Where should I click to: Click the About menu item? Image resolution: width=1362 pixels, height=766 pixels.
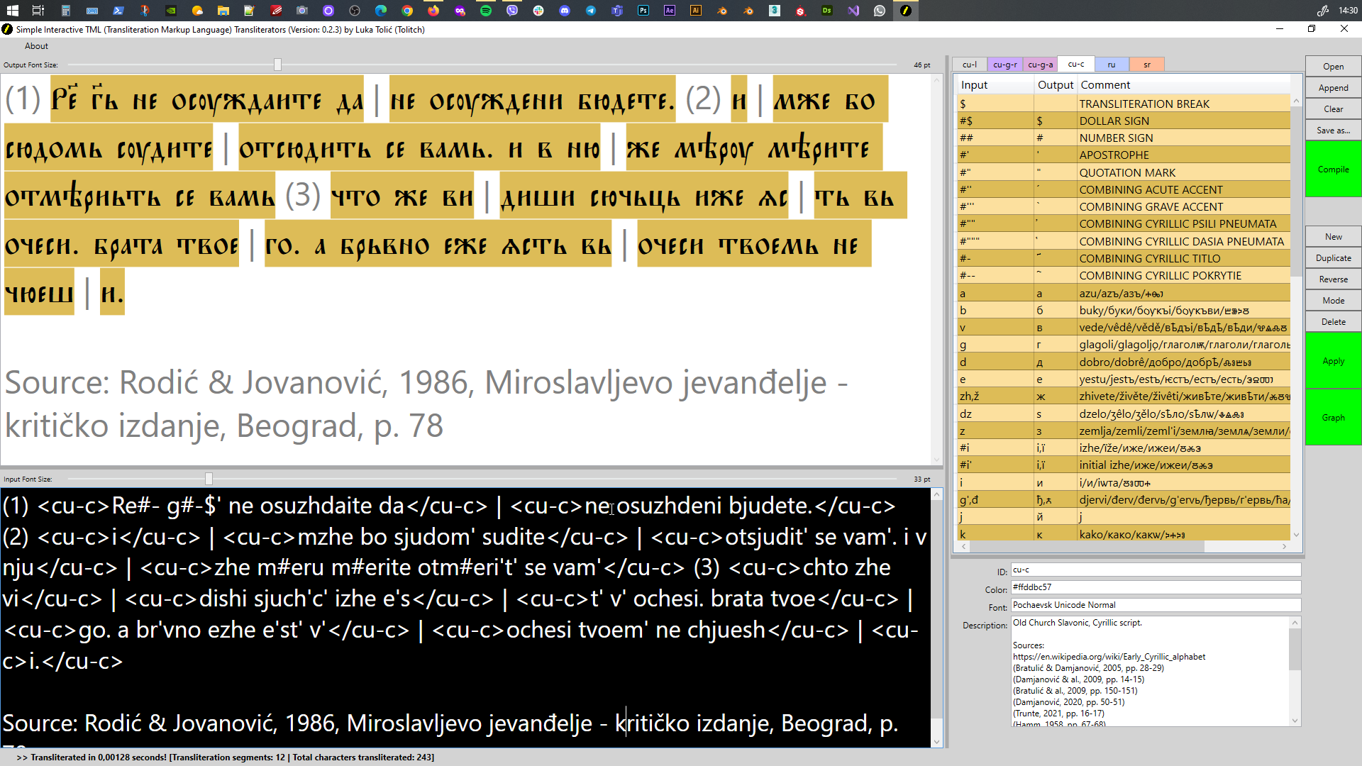point(35,45)
